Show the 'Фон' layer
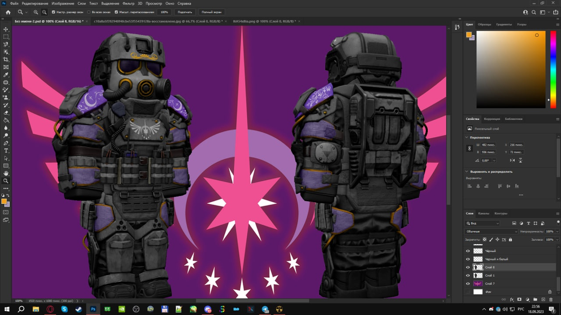The width and height of the screenshot is (561, 315). pos(468,292)
